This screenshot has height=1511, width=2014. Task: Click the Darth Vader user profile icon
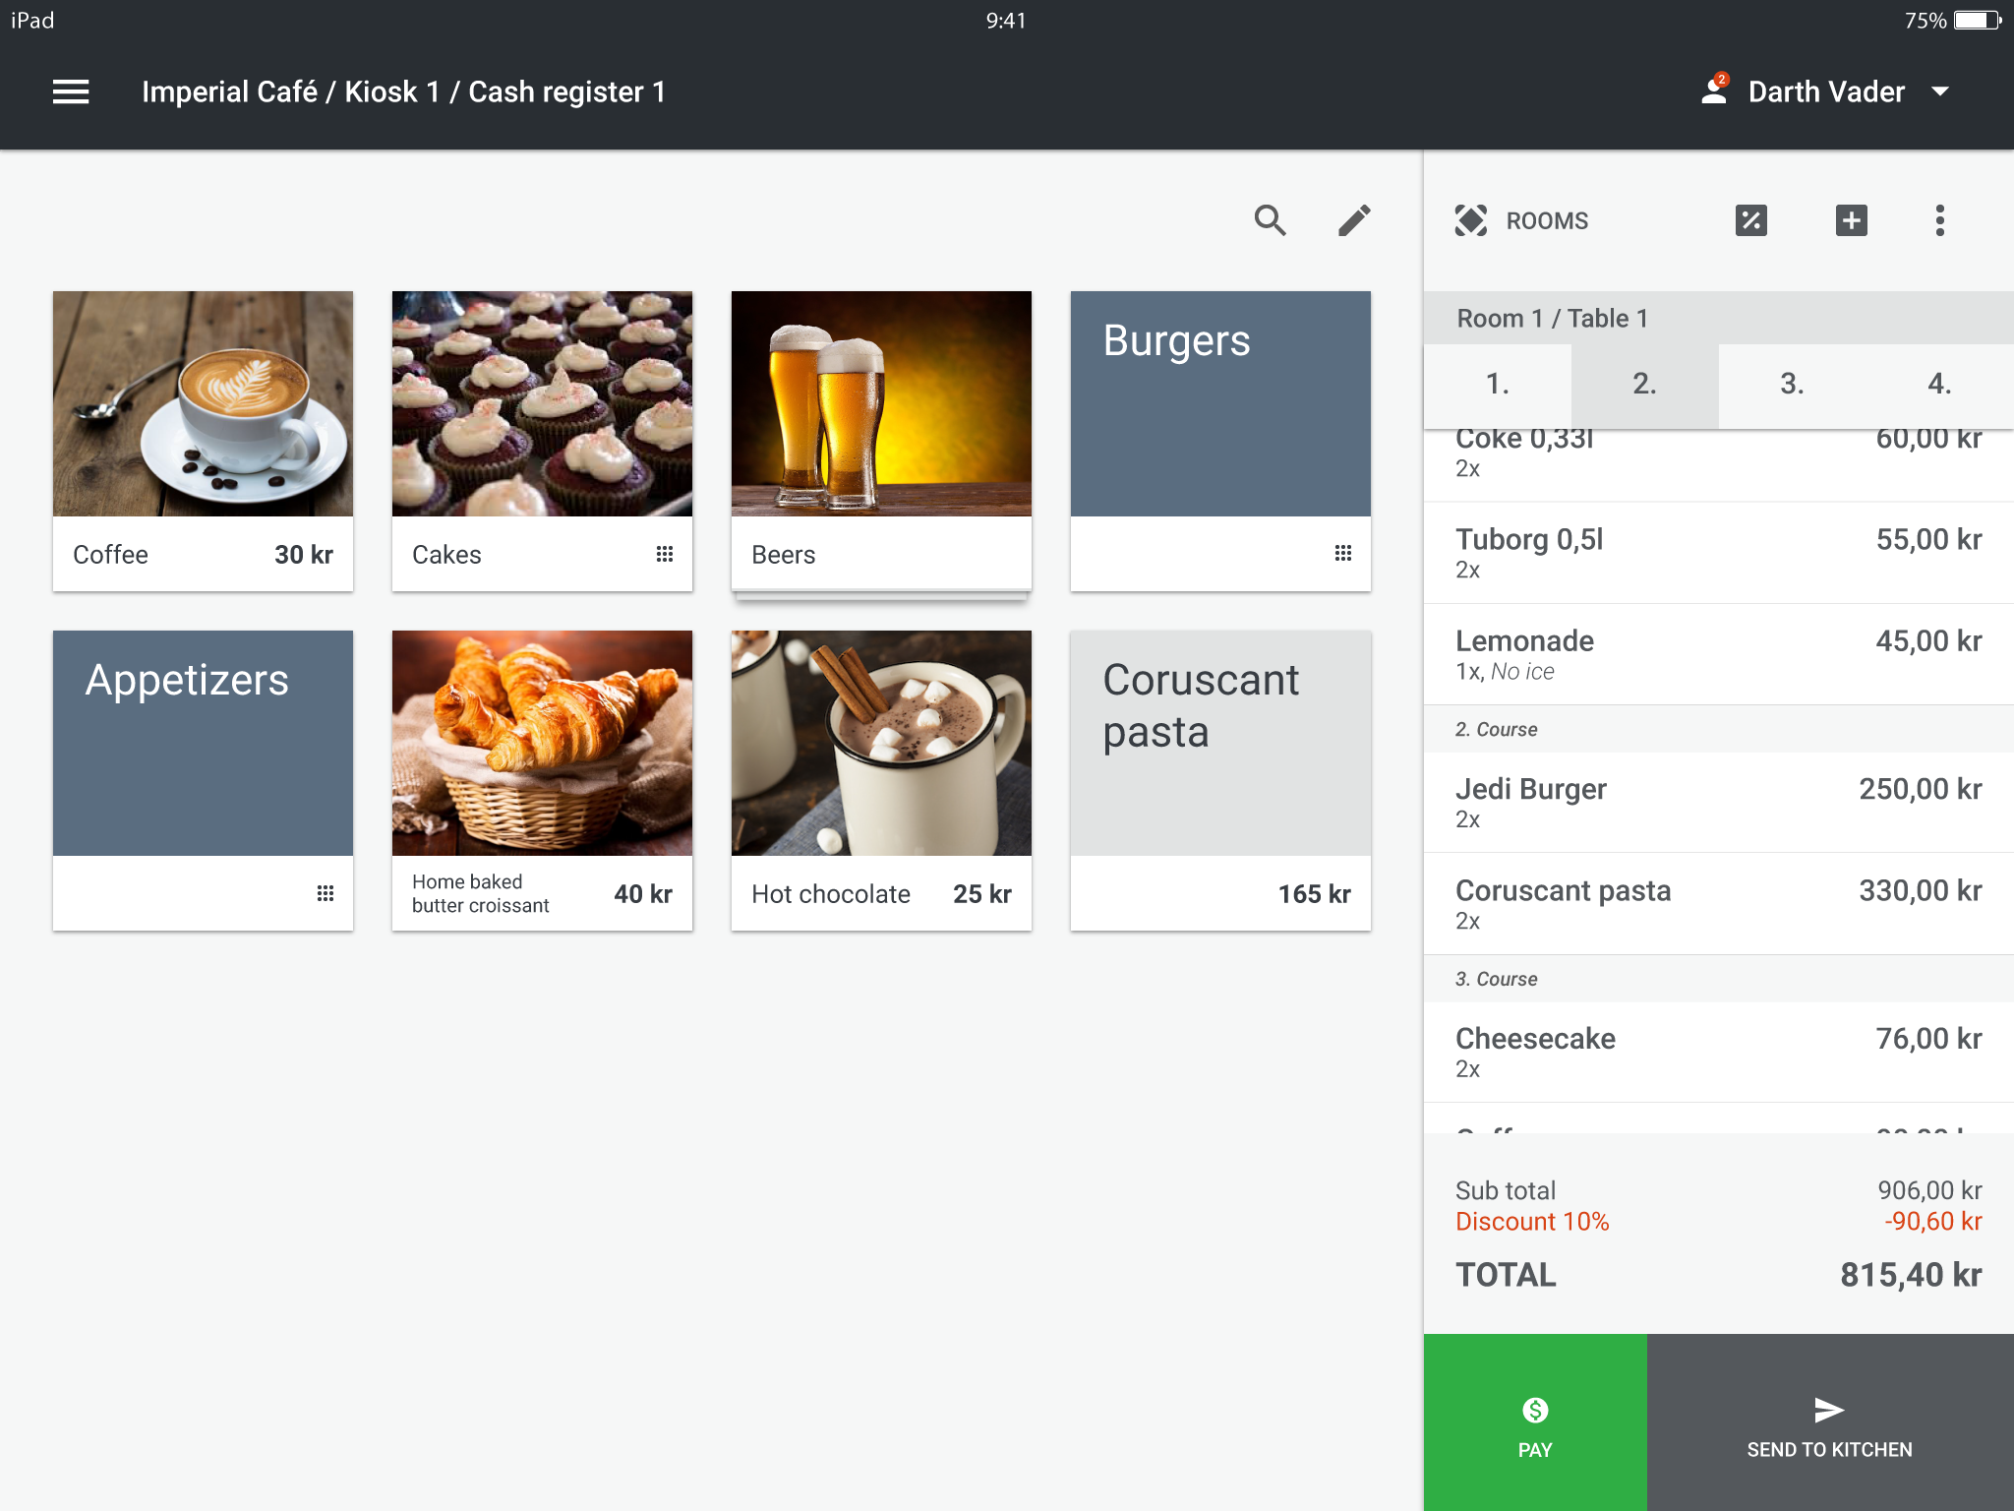[1714, 91]
